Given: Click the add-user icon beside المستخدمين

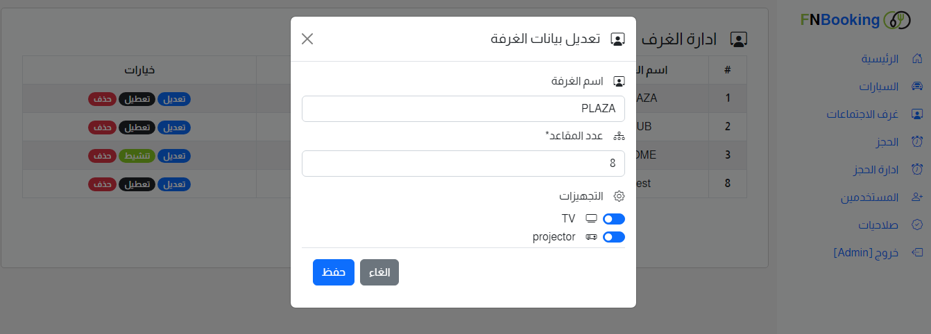Looking at the screenshot, I should point(917,197).
